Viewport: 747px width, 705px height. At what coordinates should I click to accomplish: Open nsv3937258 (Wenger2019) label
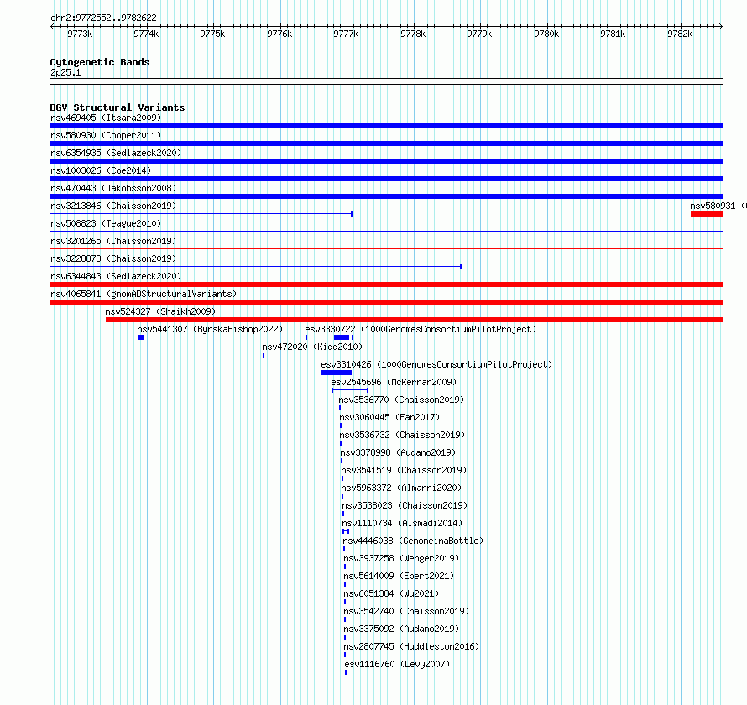pyautogui.click(x=401, y=558)
